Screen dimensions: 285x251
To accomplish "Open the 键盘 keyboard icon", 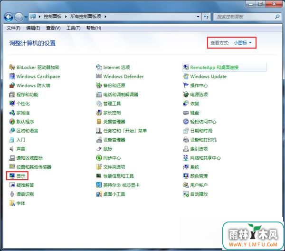I will click(x=186, y=113).
